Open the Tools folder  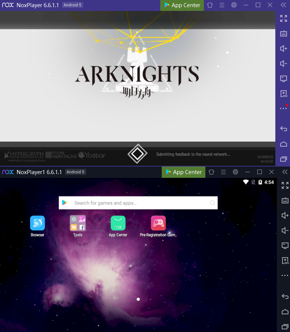pyautogui.click(x=78, y=223)
